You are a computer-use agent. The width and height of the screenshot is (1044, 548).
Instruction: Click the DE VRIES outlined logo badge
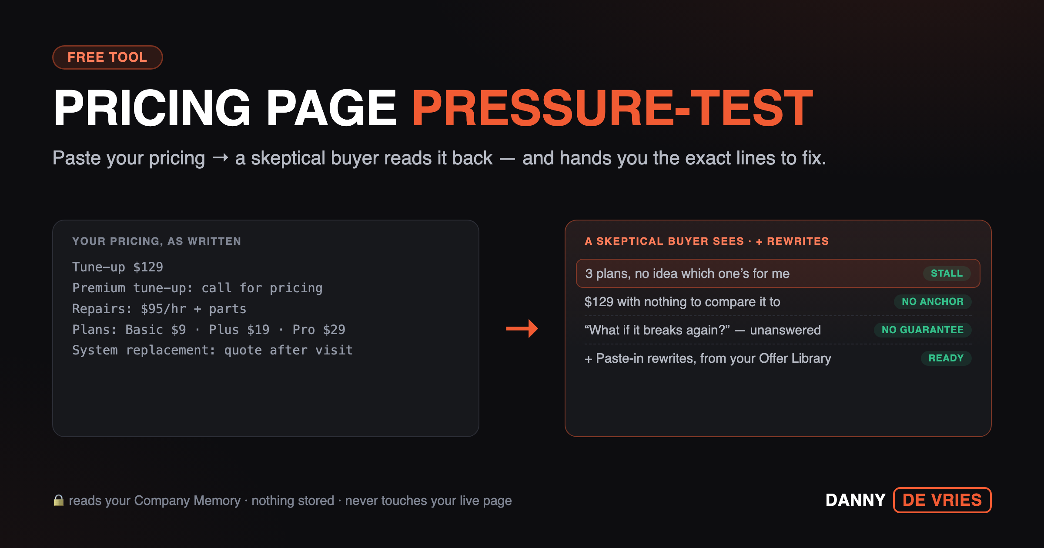coord(942,500)
